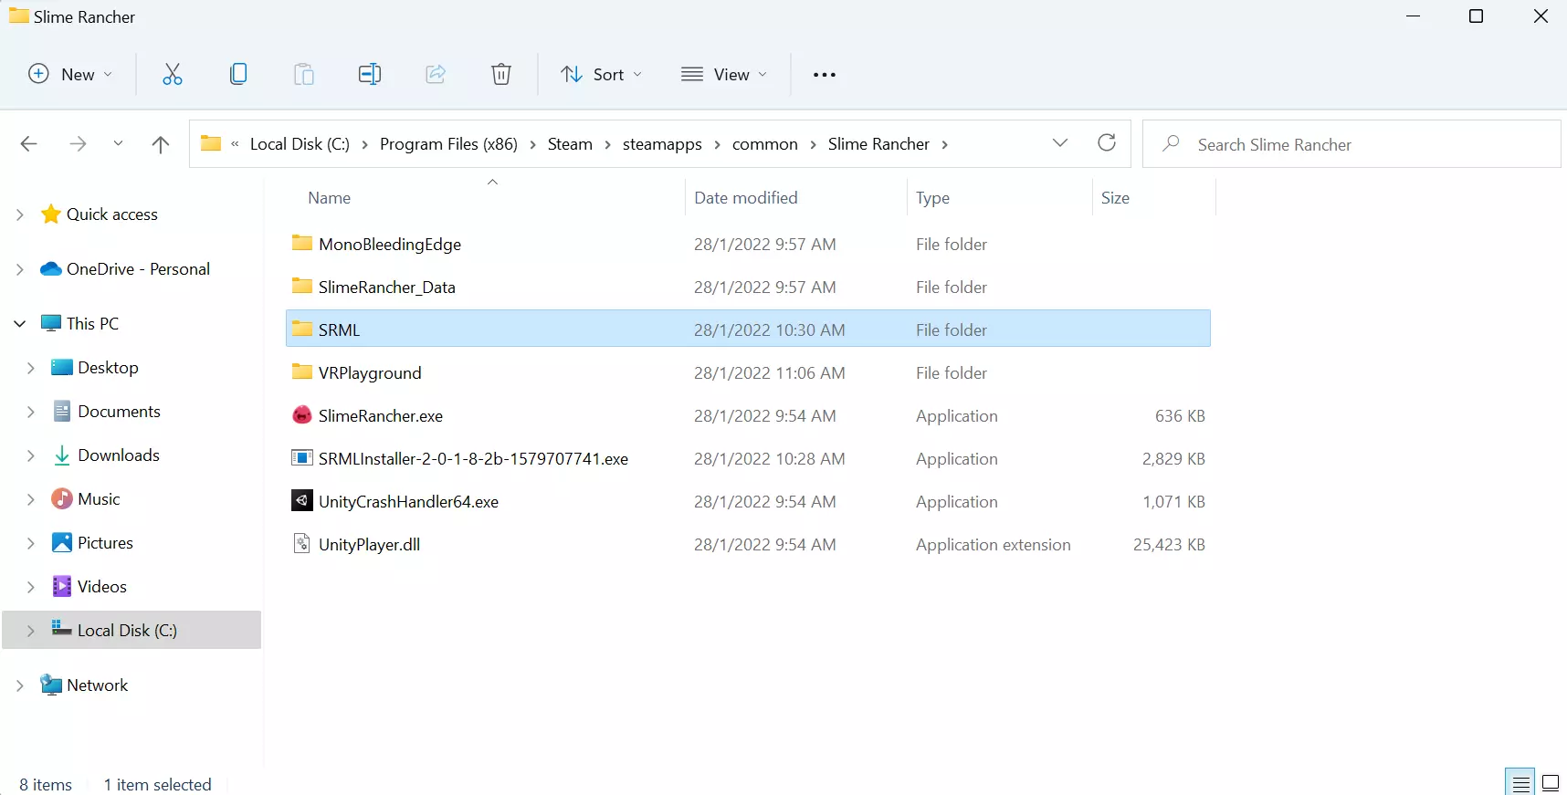Open the View dropdown menu
Viewport: 1567px width, 795px height.
[724, 75]
